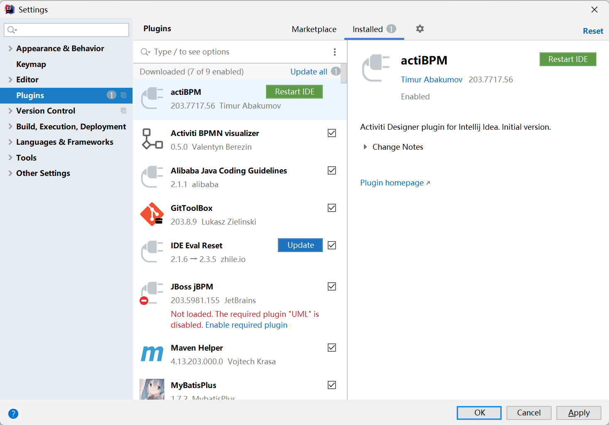The width and height of the screenshot is (609, 425).
Task: Expand the Version Control node
Action: (x=10, y=111)
